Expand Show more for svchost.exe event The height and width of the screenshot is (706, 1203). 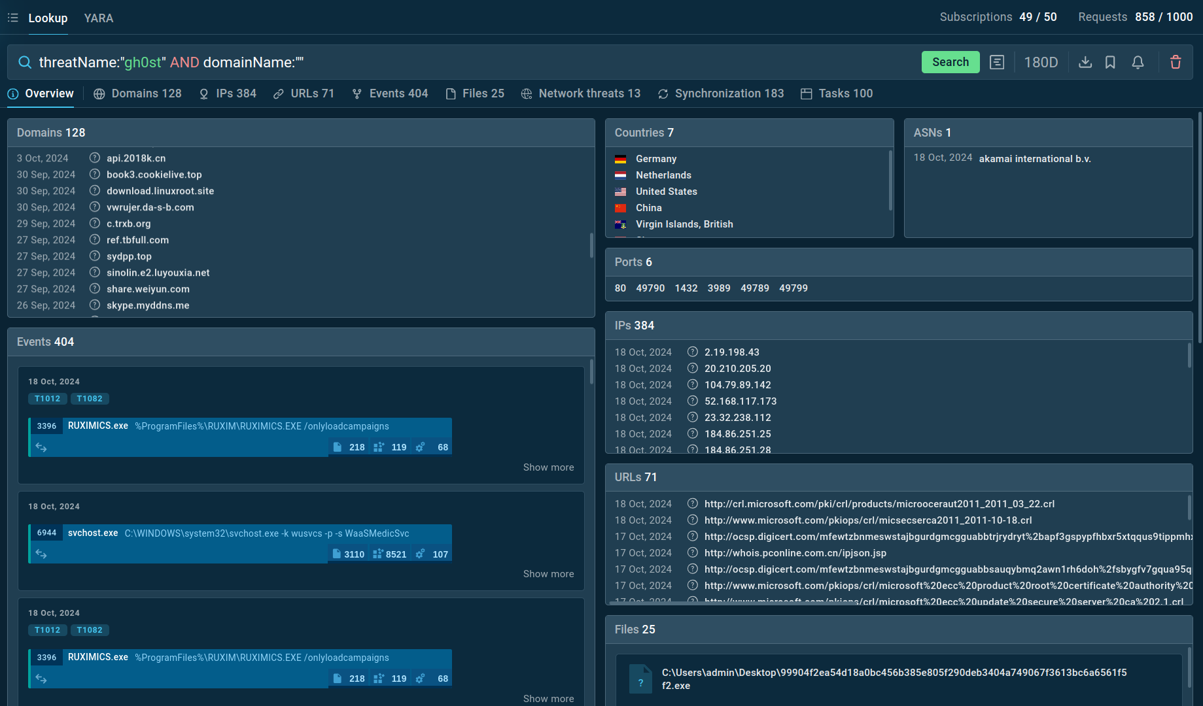[x=548, y=574]
